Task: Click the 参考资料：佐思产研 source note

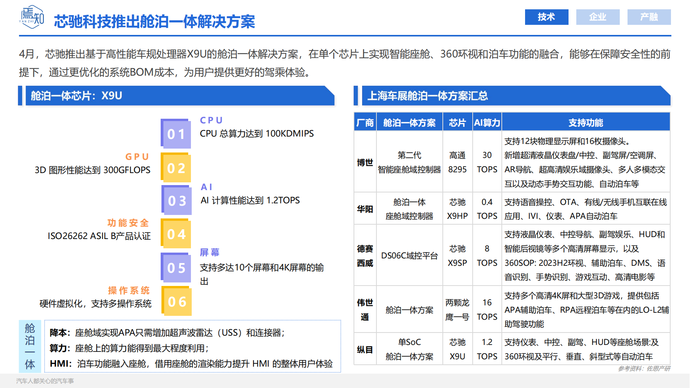Action: tap(644, 369)
